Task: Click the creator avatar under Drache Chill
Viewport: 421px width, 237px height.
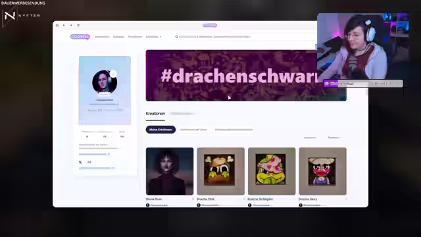Action: [199, 205]
